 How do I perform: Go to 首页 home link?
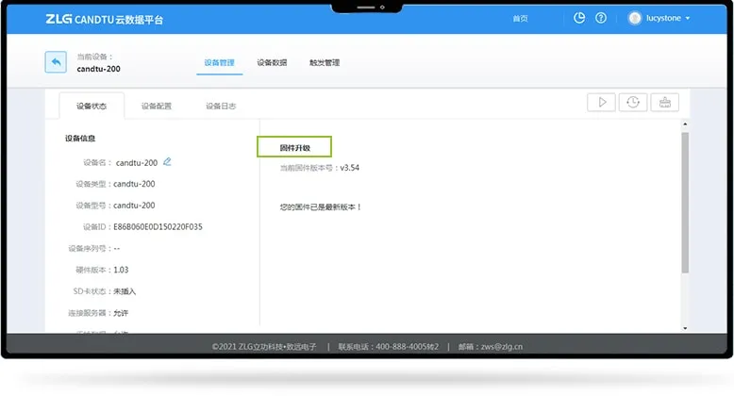point(520,19)
